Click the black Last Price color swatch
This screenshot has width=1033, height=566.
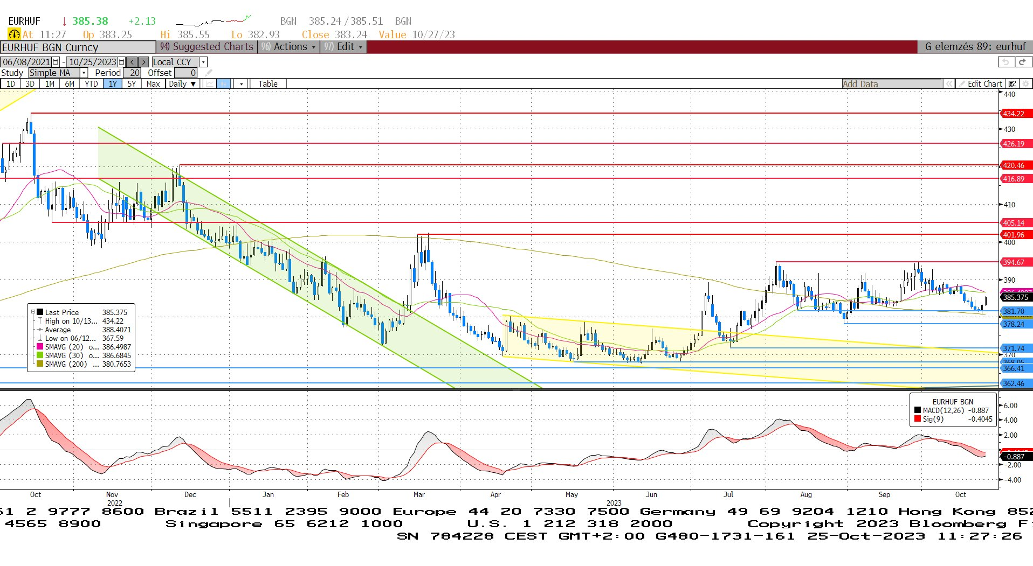tap(40, 312)
